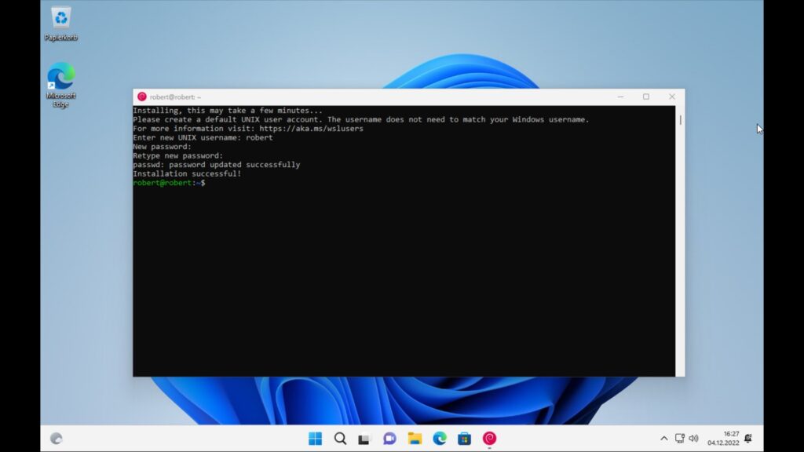The width and height of the screenshot is (804, 452).
Task: Open Microsoft Store from the taskbar
Action: tap(465, 439)
